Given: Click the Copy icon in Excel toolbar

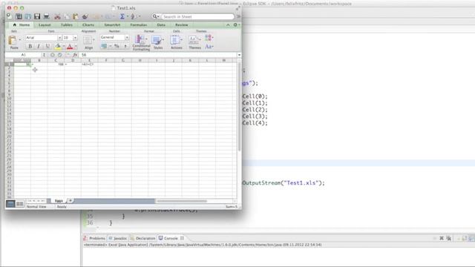Looking at the screenshot, I should 67,16.
